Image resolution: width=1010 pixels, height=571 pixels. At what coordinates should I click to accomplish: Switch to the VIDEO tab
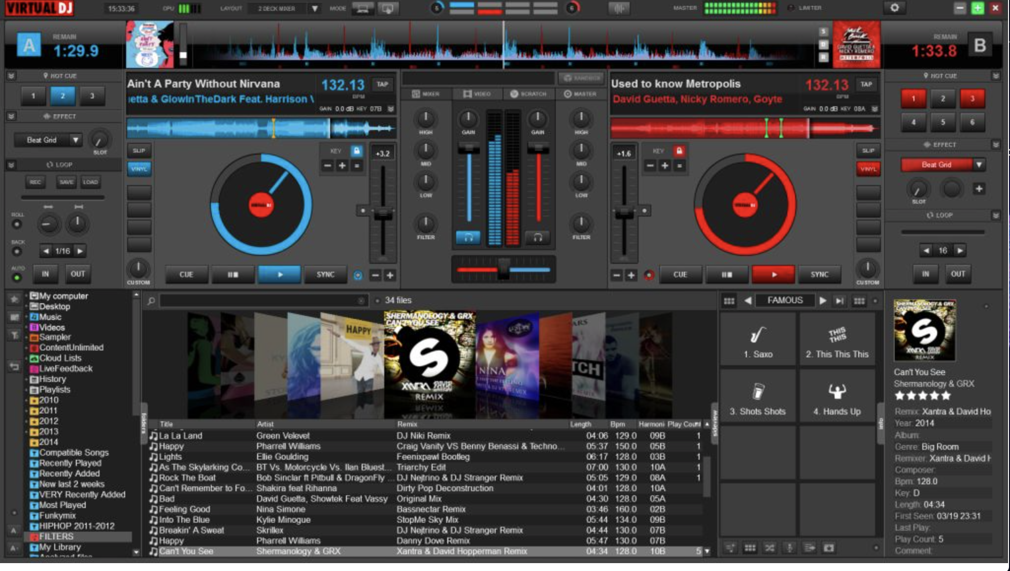click(x=477, y=94)
